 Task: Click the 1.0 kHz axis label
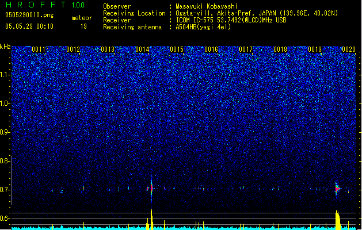pos(5,103)
